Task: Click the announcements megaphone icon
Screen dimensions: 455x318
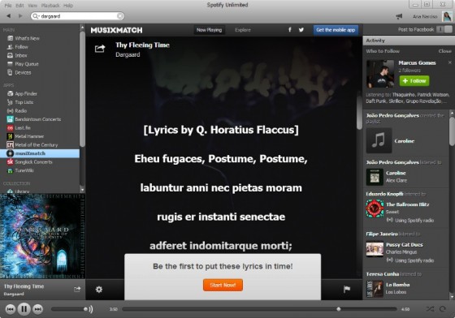Action: pyautogui.click(x=399, y=16)
